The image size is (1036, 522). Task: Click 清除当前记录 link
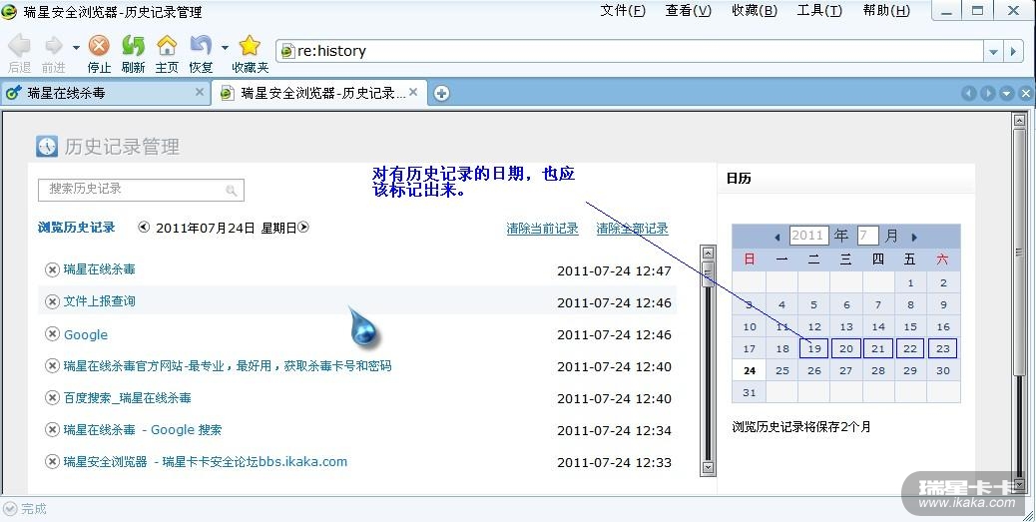542,229
